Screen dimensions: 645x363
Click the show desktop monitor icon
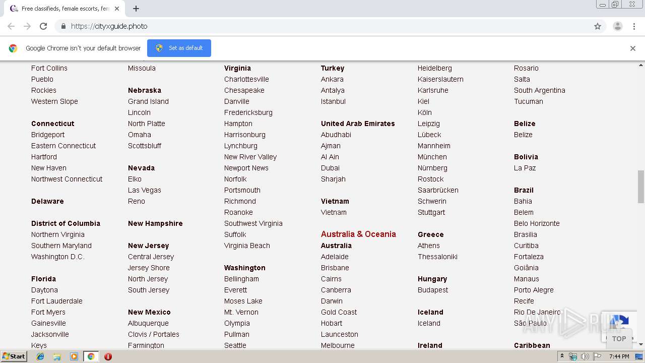639,356
